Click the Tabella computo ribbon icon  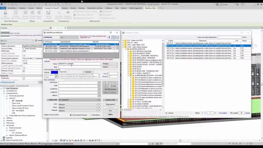[48, 13]
